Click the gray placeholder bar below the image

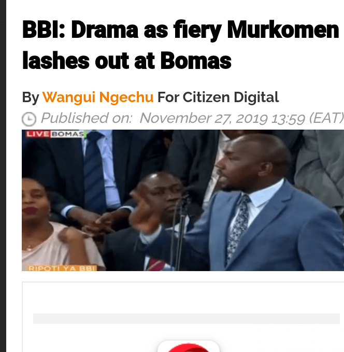pyautogui.click(x=187, y=319)
